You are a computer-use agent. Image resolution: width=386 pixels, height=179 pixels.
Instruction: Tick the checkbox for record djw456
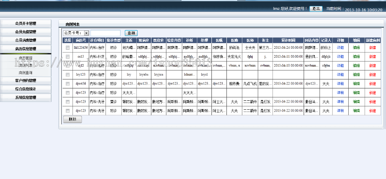[68, 84]
